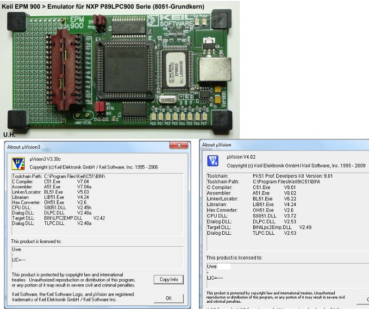Viewport: 369px width, 312px height.
Task: Click the 'About µVision' title bar
Action: (x=285, y=145)
